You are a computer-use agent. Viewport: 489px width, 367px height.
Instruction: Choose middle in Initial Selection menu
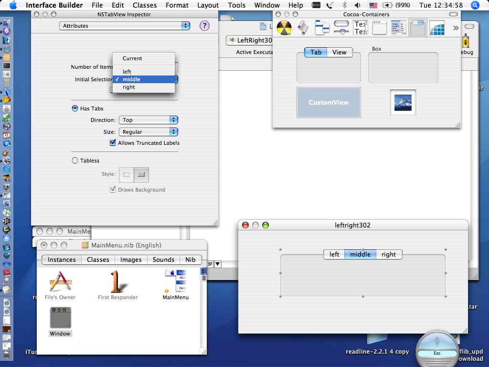tap(144, 79)
